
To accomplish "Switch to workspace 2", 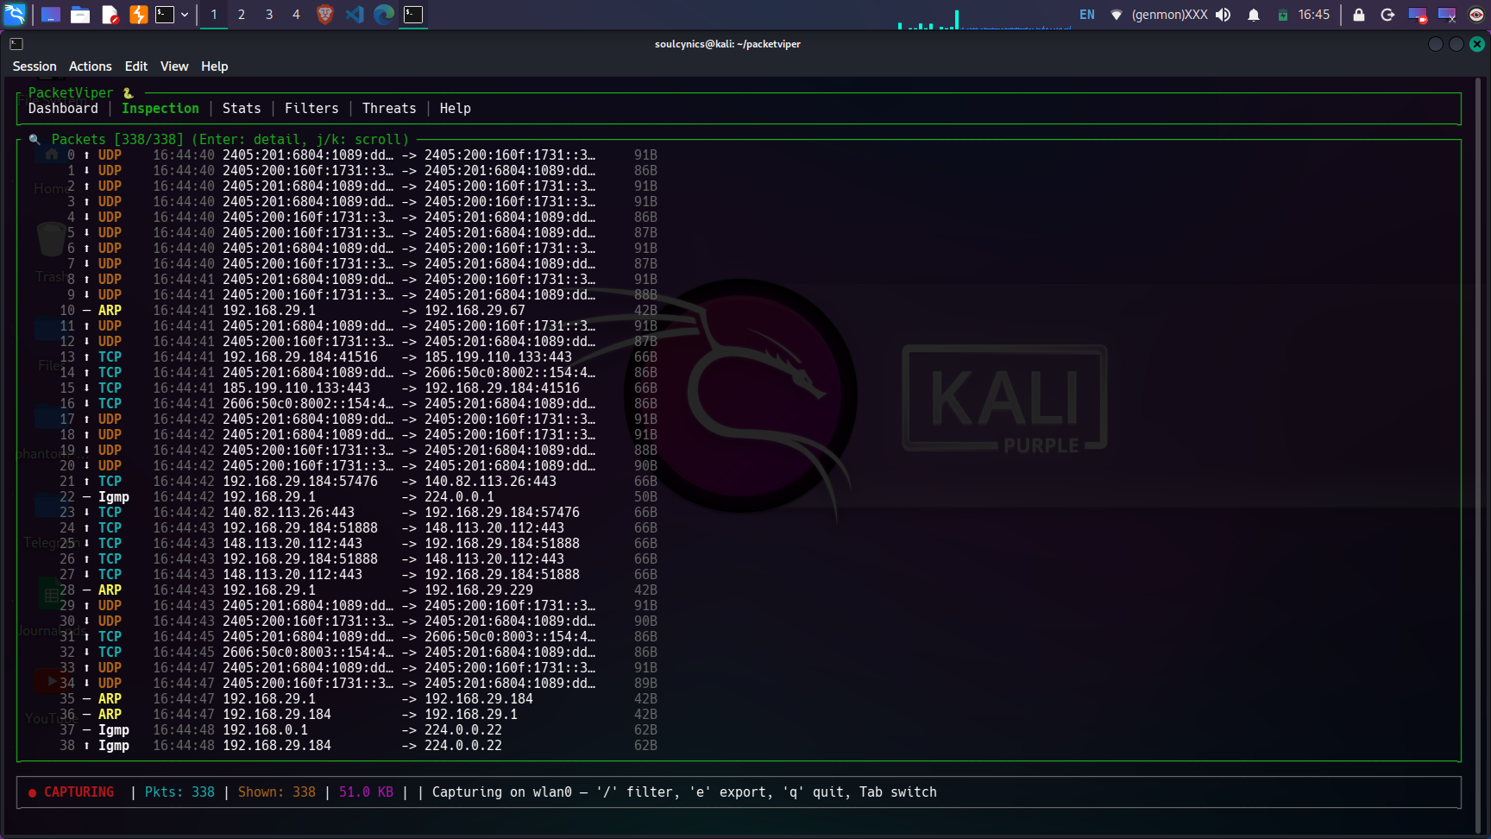I will point(242,15).
